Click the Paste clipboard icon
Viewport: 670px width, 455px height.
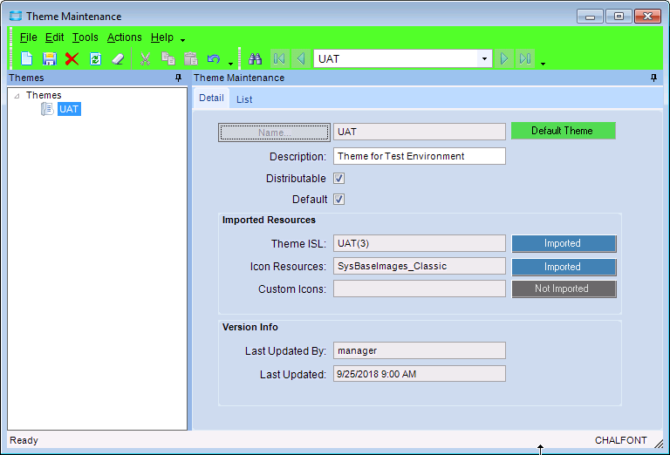pyautogui.click(x=190, y=58)
